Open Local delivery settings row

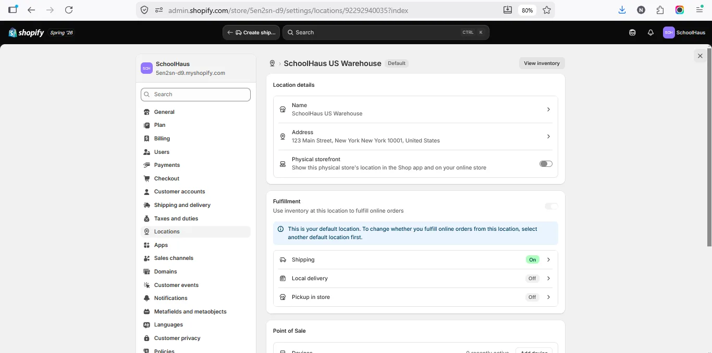coord(415,278)
